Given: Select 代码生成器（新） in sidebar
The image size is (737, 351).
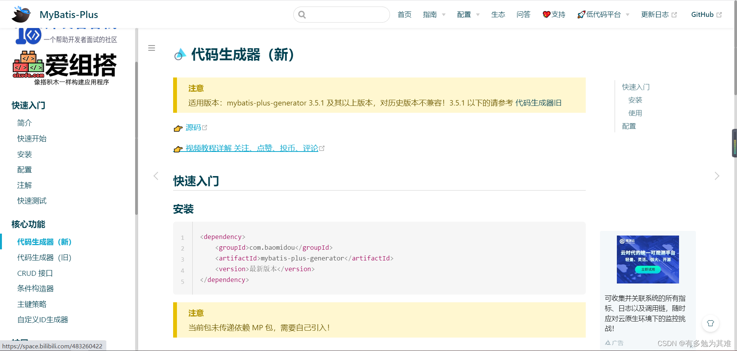Looking at the screenshot, I should [x=45, y=242].
